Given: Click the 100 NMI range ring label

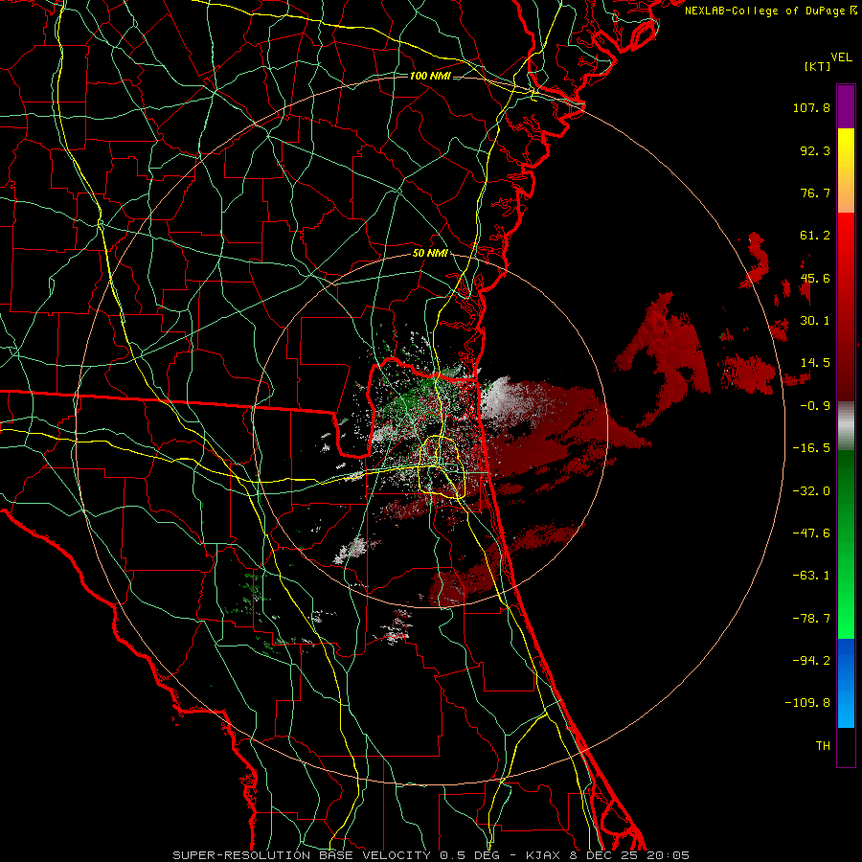Looking at the screenshot, I should pos(430,76).
